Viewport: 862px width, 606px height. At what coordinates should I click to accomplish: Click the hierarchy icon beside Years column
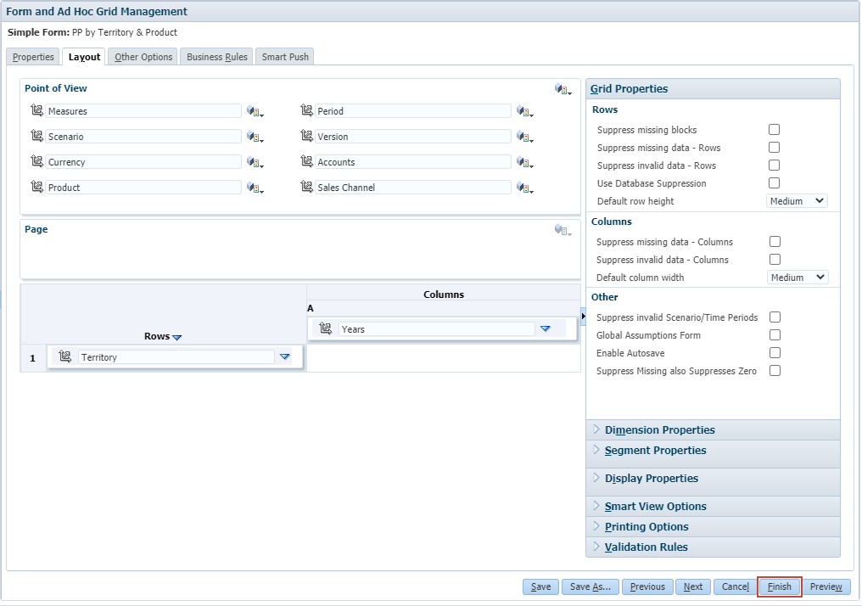click(x=325, y=329)
